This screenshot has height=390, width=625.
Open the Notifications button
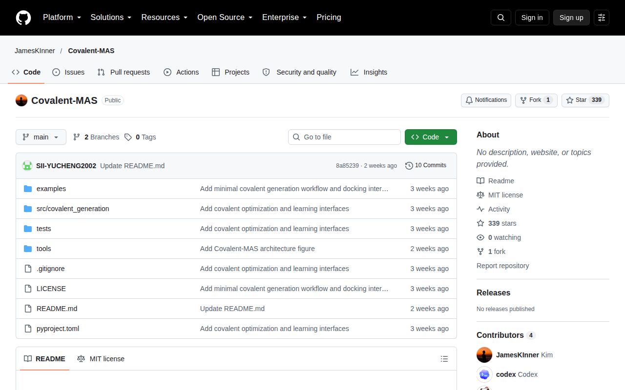coord(486,100)
